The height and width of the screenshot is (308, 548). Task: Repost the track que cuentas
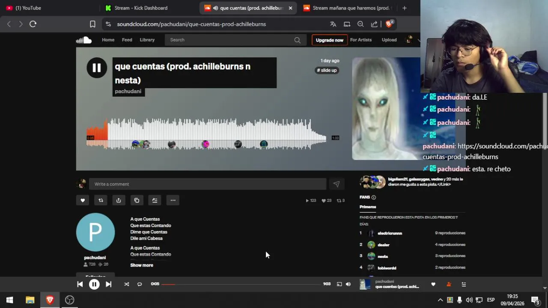coord(101,200)
